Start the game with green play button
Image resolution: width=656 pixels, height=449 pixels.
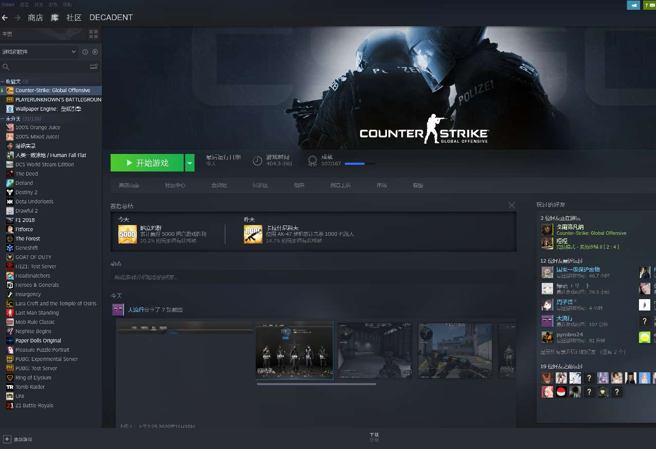coord(147,163)
